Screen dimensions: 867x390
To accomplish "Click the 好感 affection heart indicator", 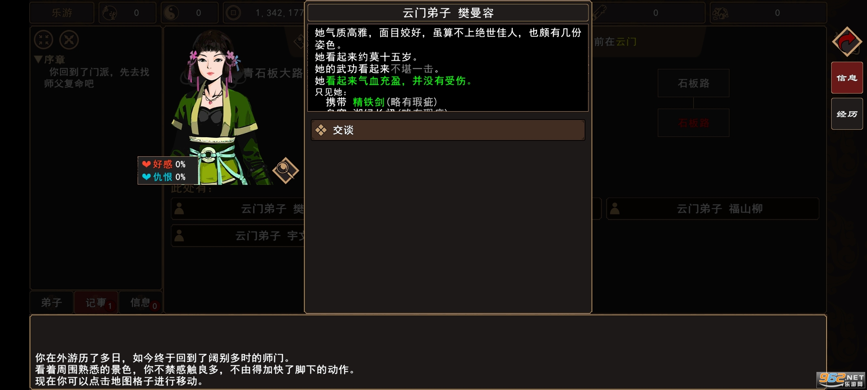I will 164,164.
